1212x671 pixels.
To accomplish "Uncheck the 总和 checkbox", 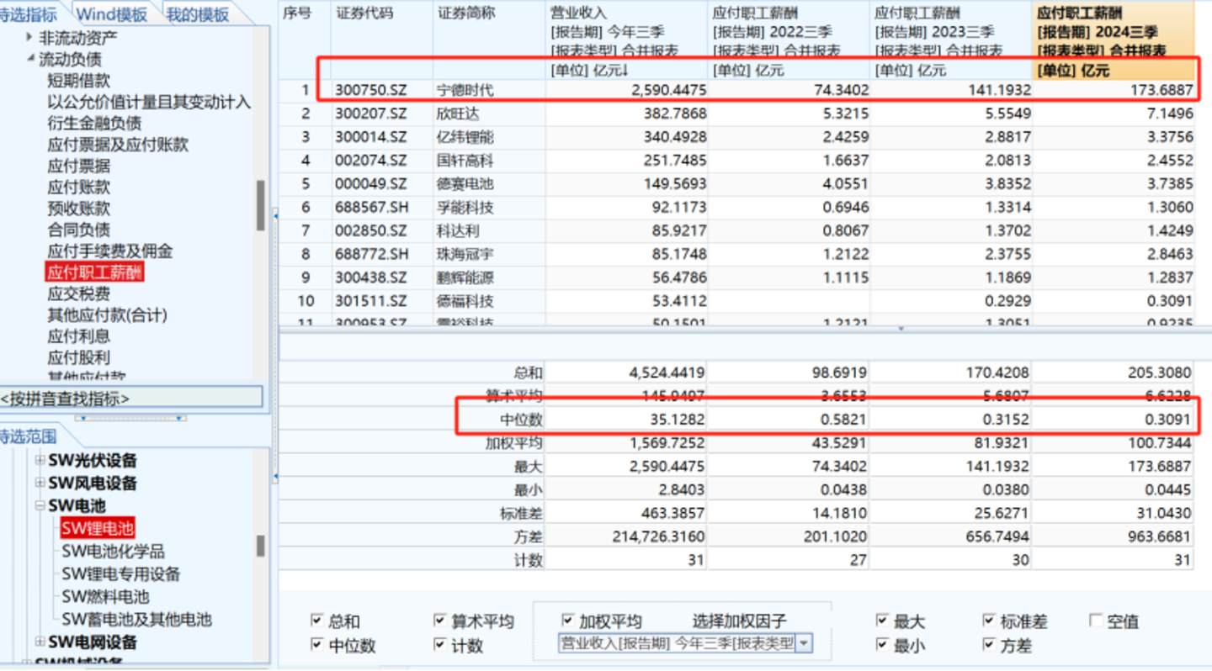I will pyautogui.click(x=316, y=621).
